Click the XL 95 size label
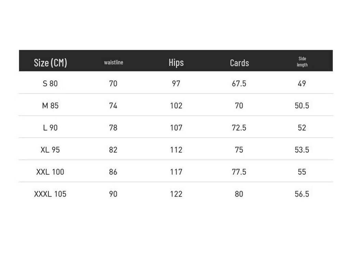 [50, 150]
